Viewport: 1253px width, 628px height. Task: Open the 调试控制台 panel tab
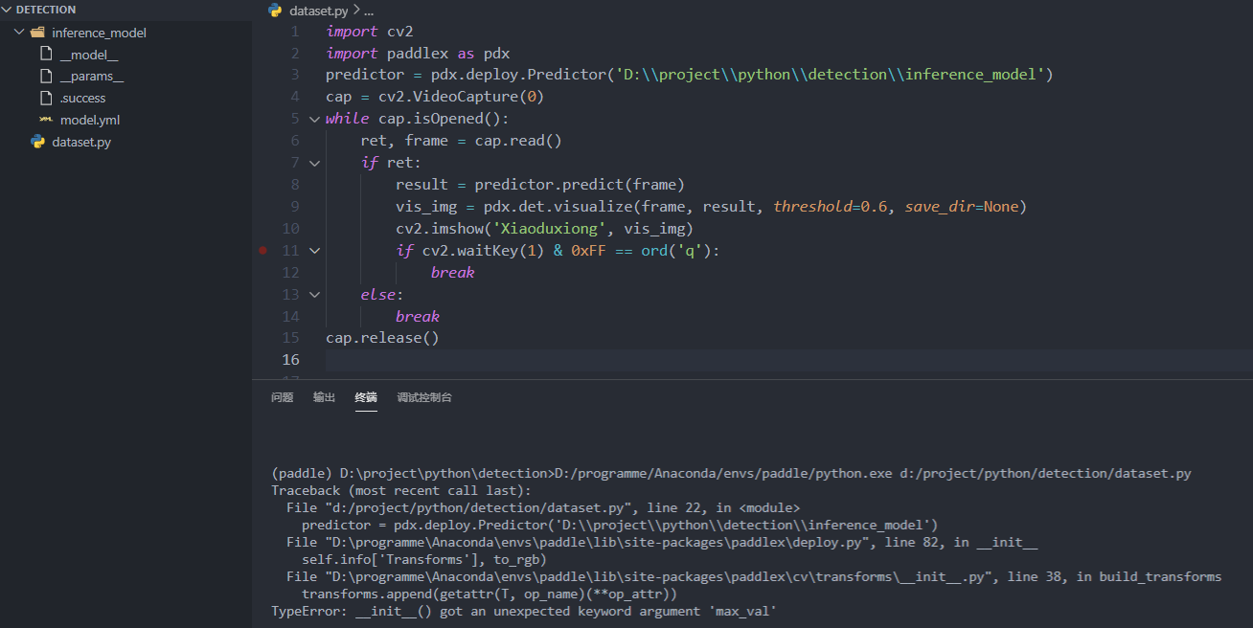tap(424, 396)
